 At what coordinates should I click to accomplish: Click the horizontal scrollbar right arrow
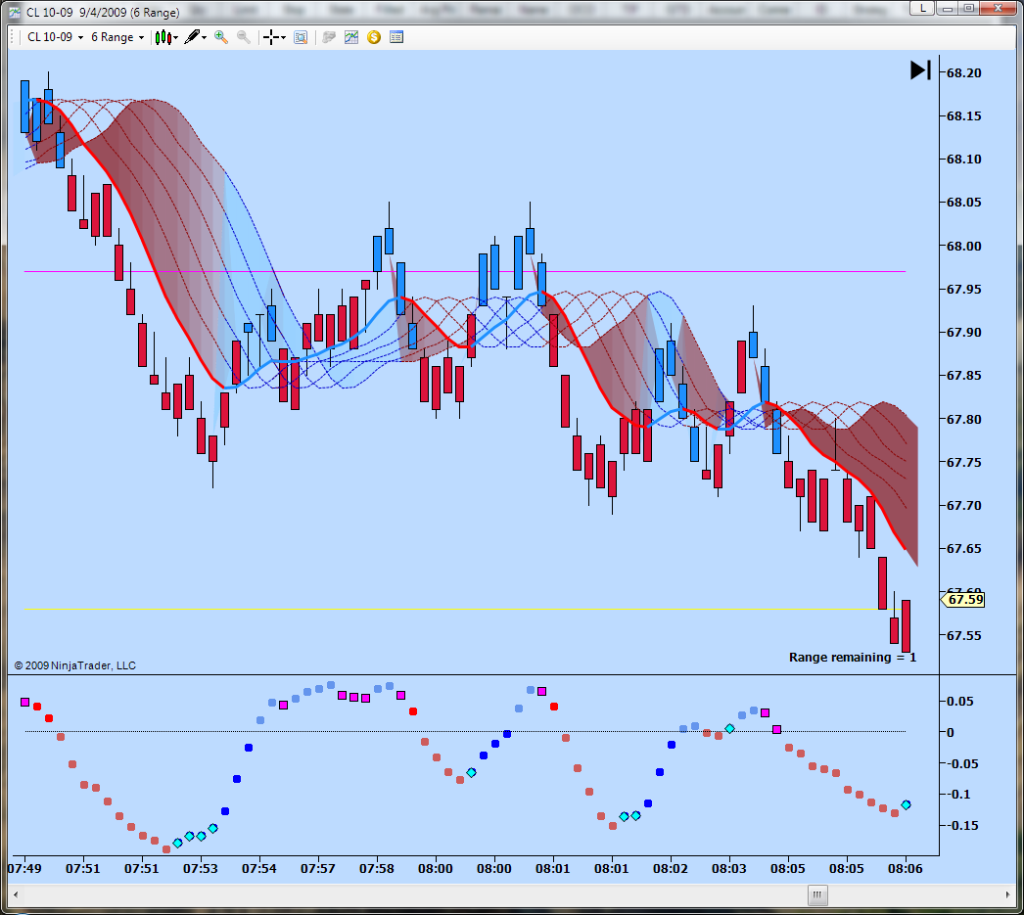click(1007, 894)
